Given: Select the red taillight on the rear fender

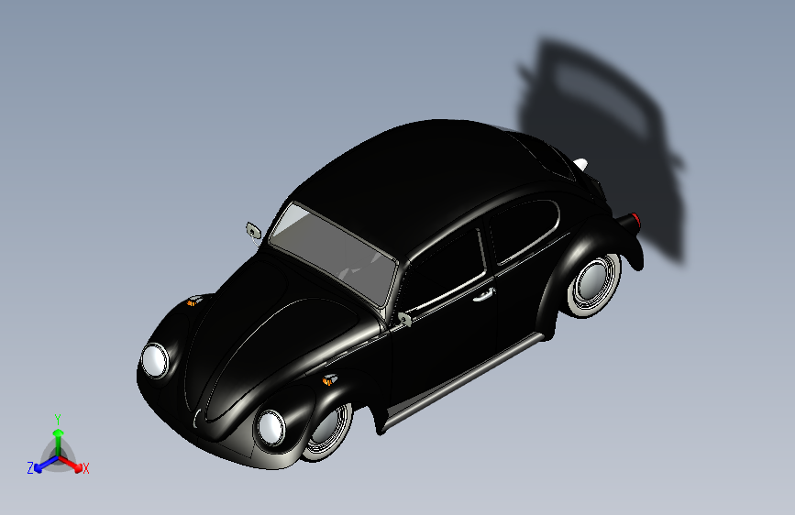Looking at the screenshot, I should [x=635, y=221].
